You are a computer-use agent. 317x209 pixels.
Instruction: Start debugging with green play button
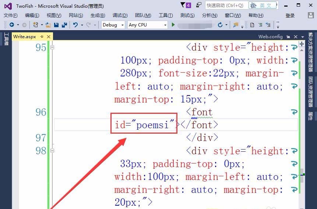[x=173, y=25]
